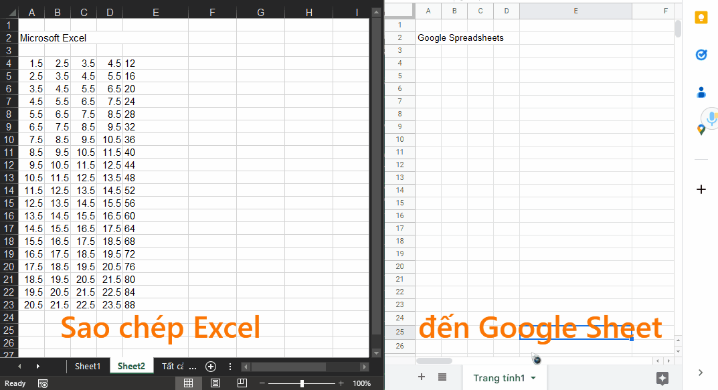Open Google Keep from the side panel
This screenshot has width=718, height=390.
click(701, 18)
